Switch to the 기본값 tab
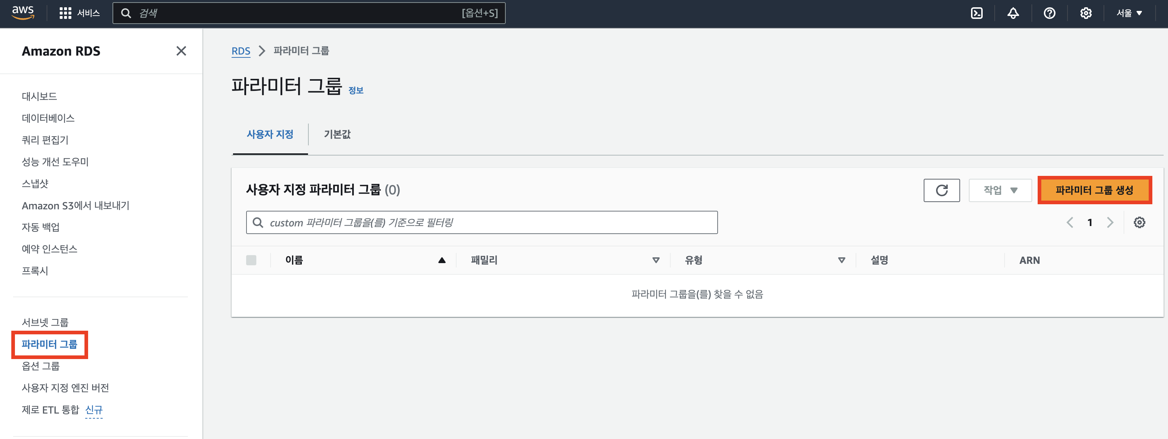 coord(337,134)
